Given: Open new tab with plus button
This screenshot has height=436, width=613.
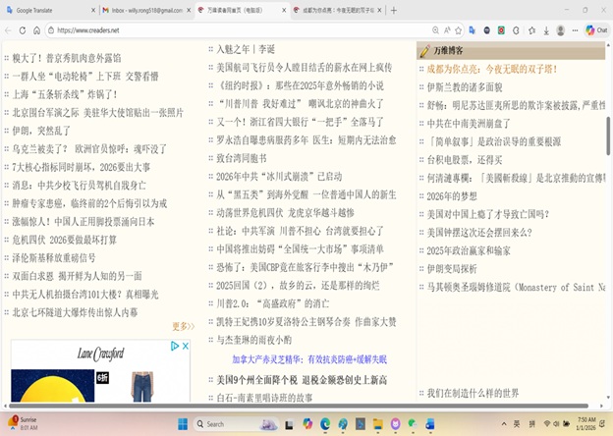Looking at the screenshot, I should [x=394, y=10].
